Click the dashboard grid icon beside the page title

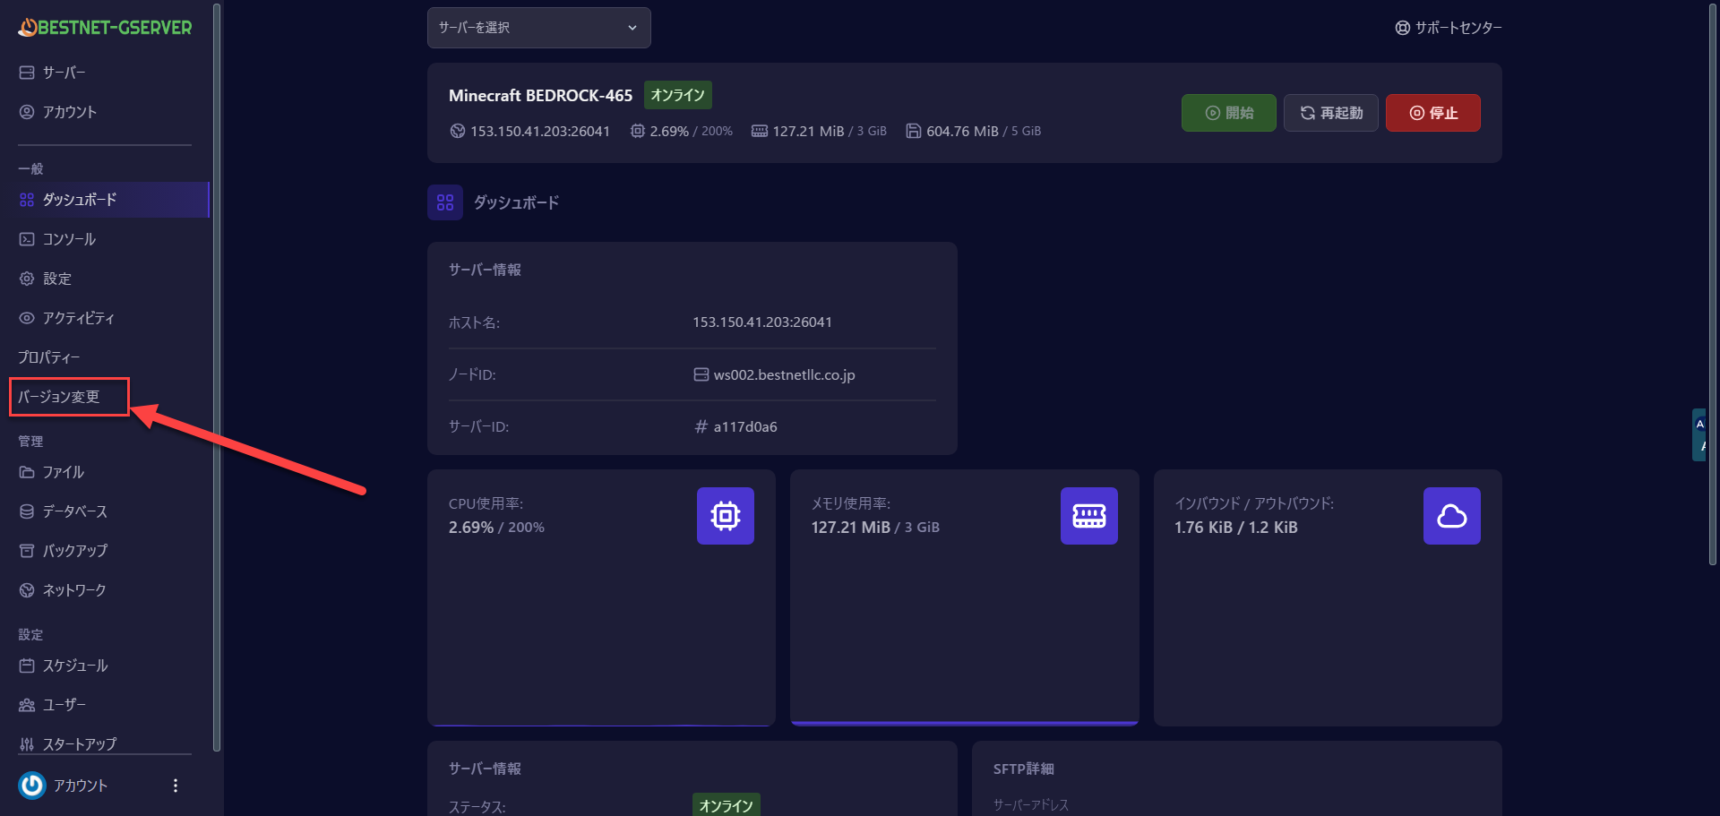tap(445, 202)
